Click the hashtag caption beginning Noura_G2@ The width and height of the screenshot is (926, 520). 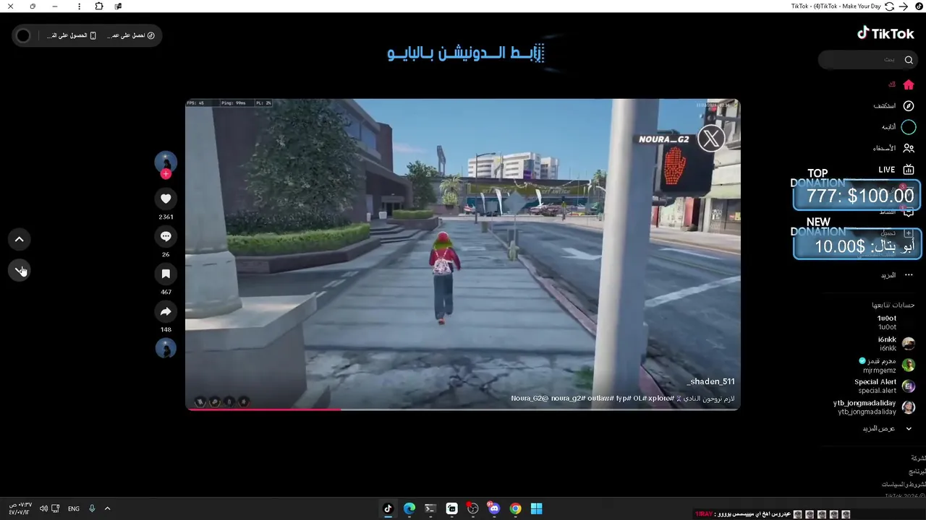pyautogui.click(x=622, y=399)
